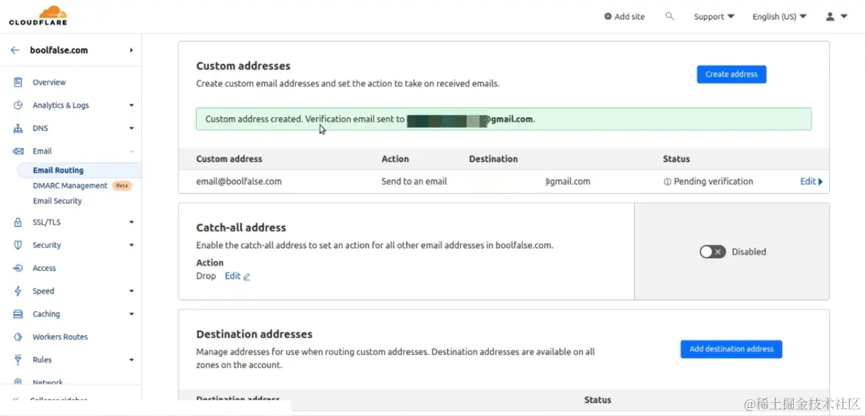Open the user account profile icon
The image size is (865, 416).
(830, 17)
